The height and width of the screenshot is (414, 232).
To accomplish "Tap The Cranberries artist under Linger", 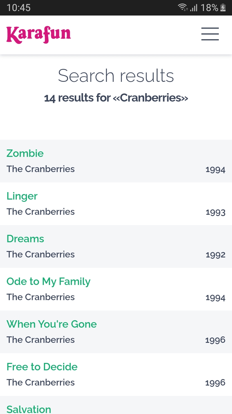I will [x=41, y=212].
